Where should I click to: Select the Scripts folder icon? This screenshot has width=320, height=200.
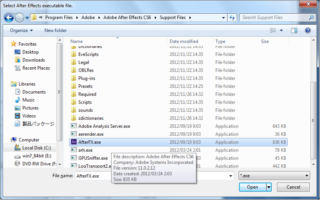[x=73, y=102]
